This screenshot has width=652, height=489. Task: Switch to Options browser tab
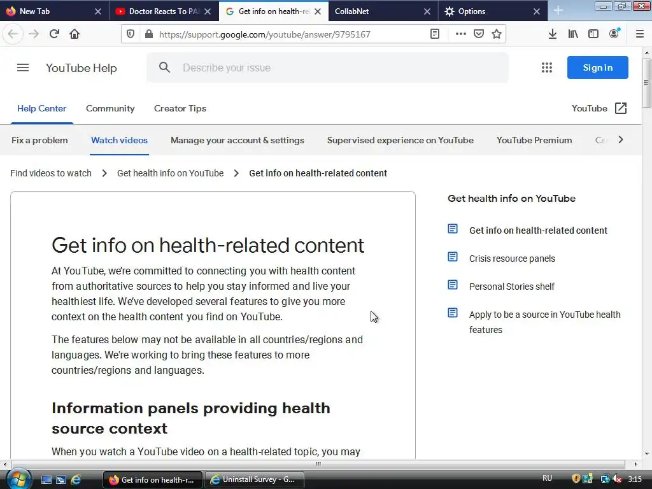point(493,11)
